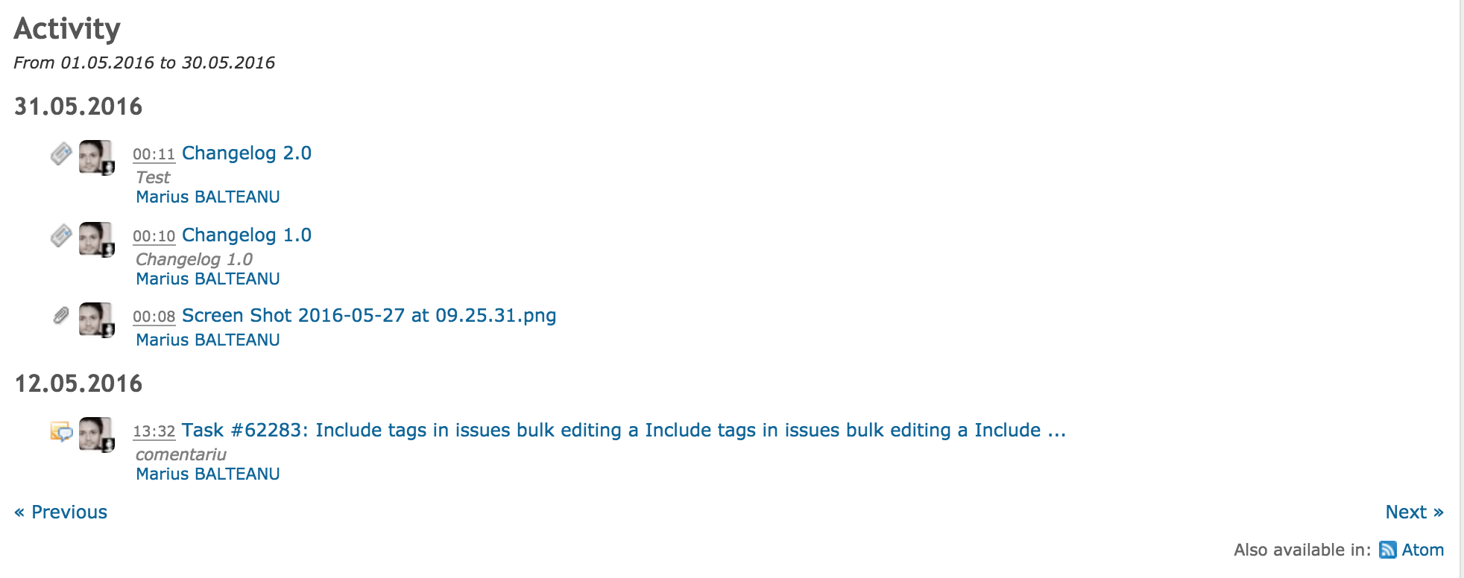
Task: Click the version tag icon beside Changelog 2.0
Action: 61,154
